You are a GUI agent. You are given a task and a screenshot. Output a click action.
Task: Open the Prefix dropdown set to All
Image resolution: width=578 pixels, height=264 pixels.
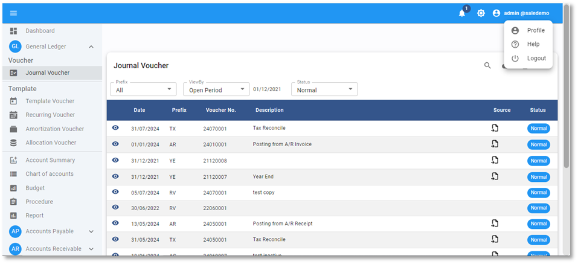[x=143, y=89]
